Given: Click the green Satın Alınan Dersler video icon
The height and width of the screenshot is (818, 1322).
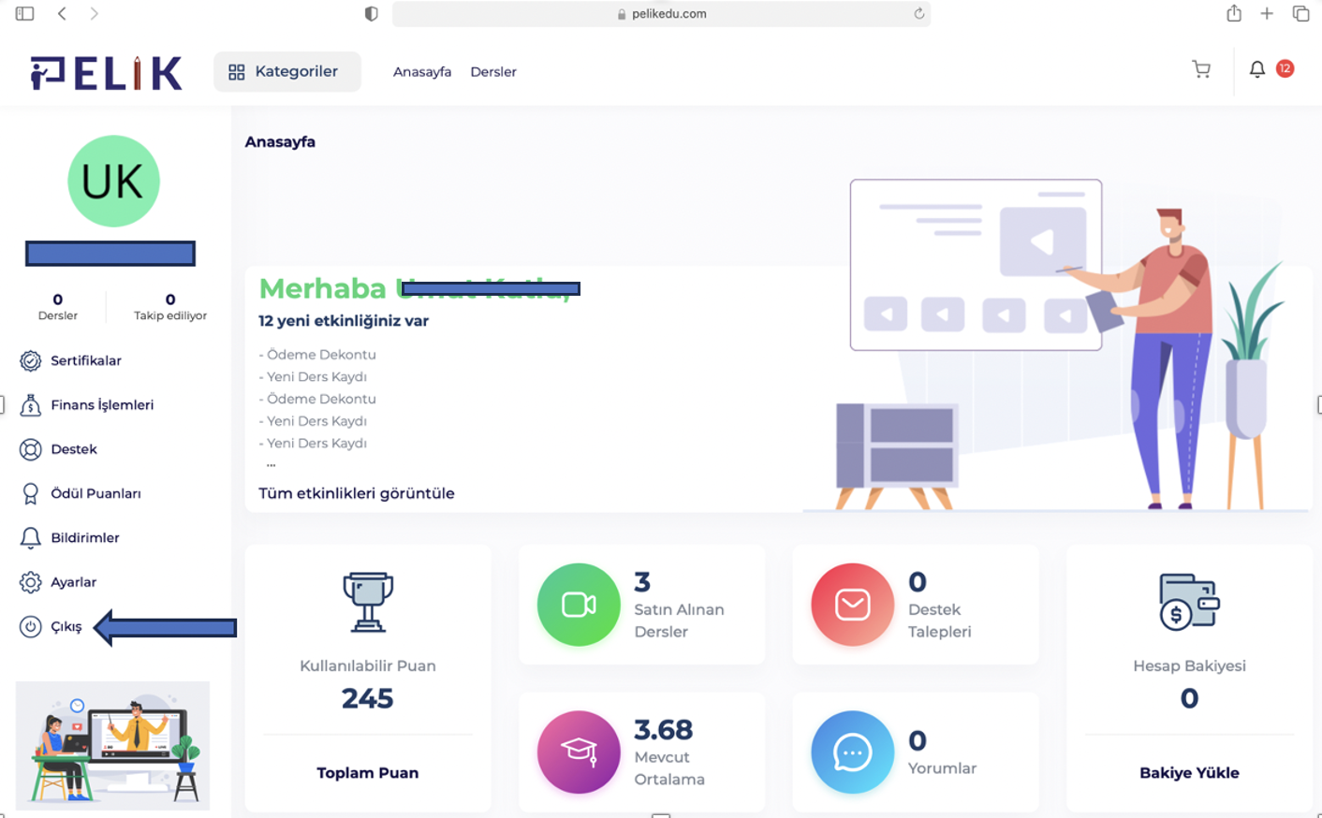Looking at the screenshot, I should pyautogui.click(x=579, y=605).
